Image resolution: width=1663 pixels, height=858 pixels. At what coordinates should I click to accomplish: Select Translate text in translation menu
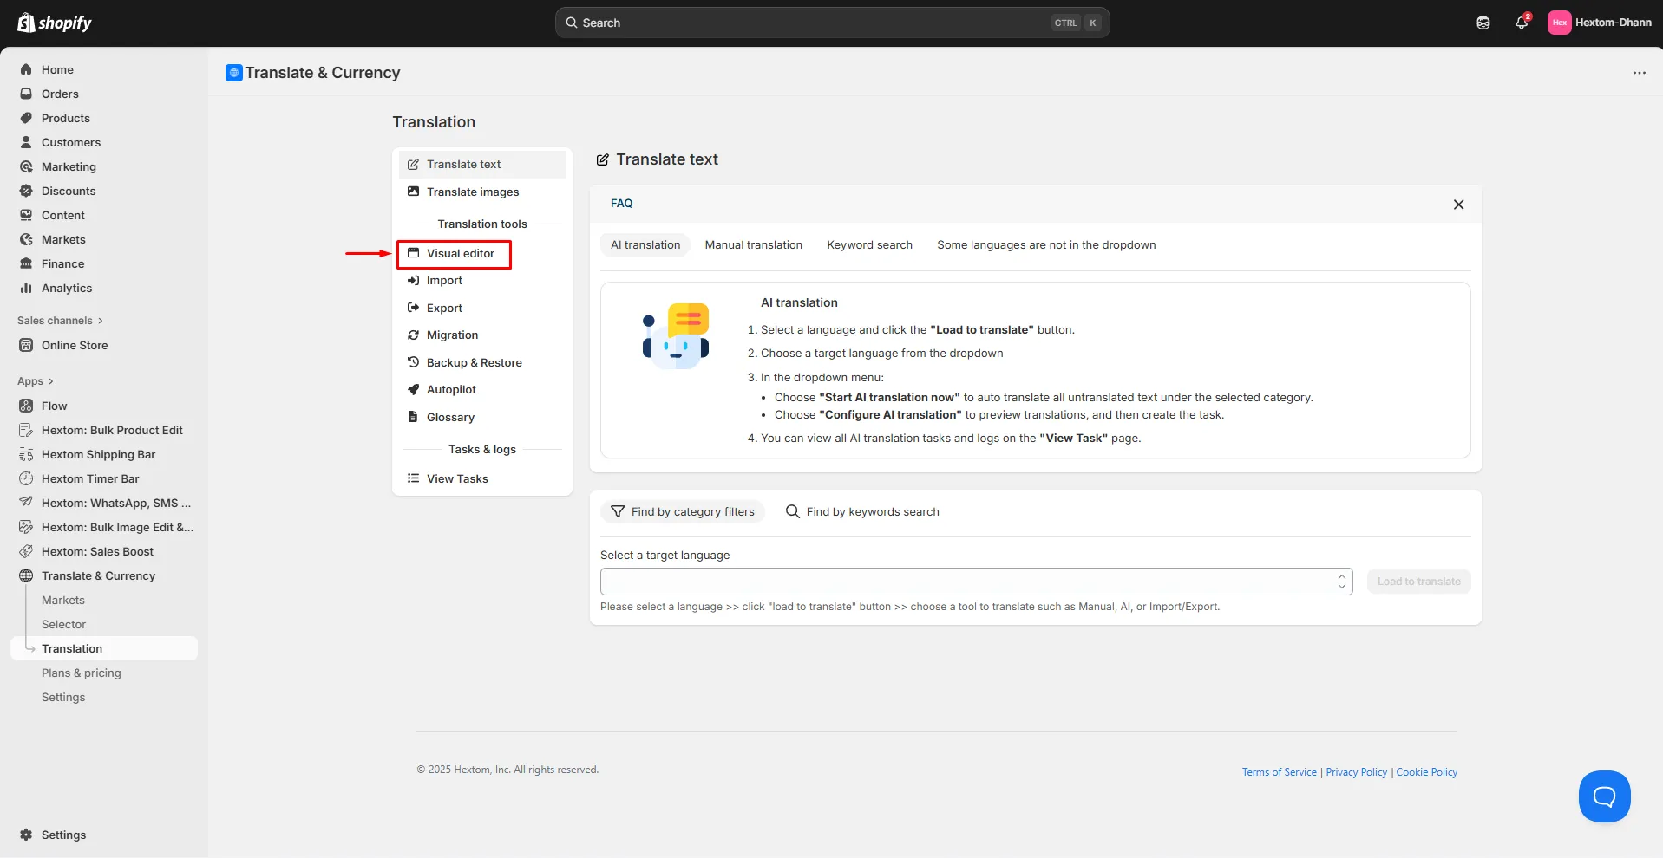point(482,164)
